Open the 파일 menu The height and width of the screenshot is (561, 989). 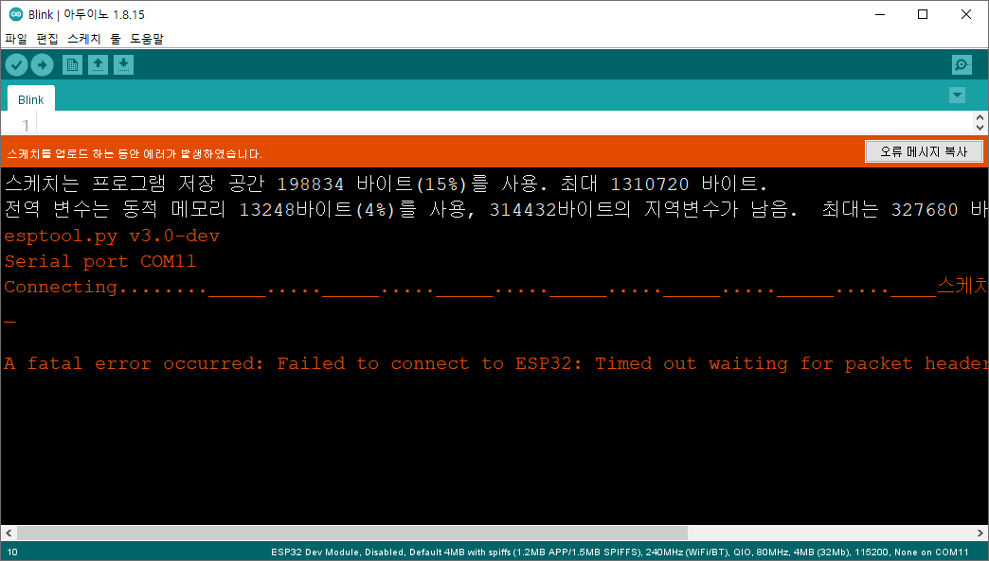click(16, 39)
